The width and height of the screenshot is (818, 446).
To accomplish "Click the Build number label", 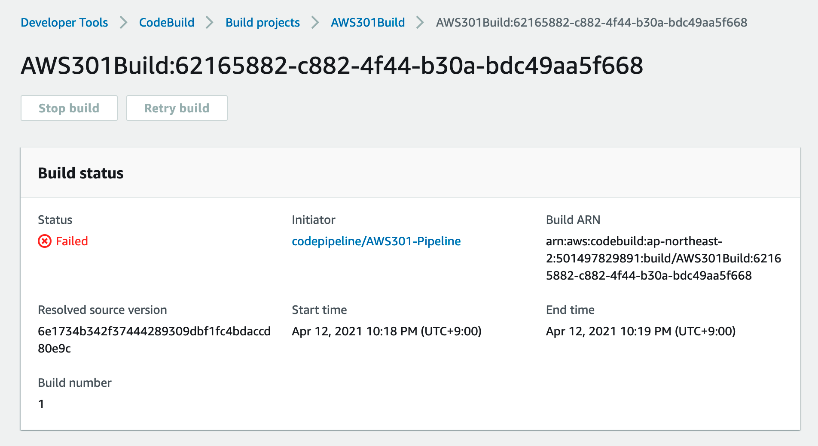I will tap(75, 383).
